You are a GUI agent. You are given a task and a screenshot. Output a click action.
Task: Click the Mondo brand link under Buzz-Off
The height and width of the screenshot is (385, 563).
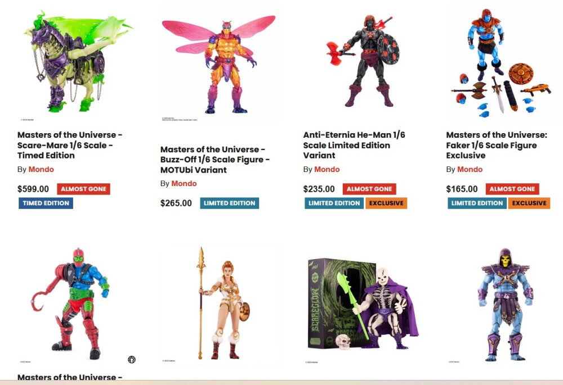[x=184, y=184]
